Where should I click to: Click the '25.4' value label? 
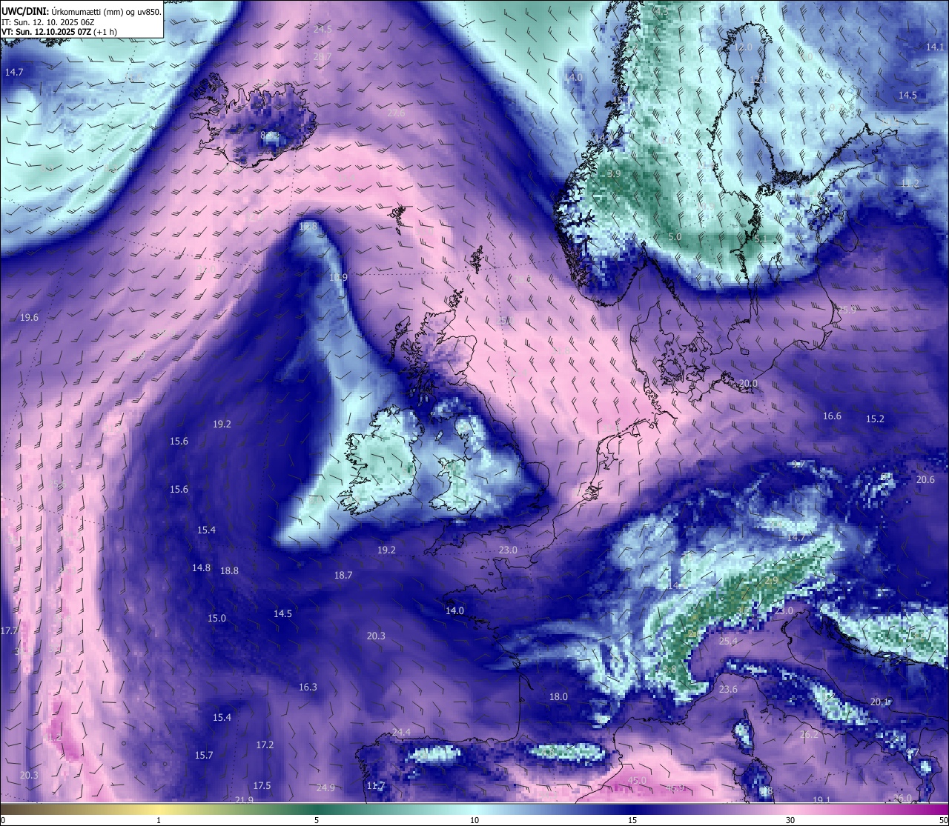(728, 642)
